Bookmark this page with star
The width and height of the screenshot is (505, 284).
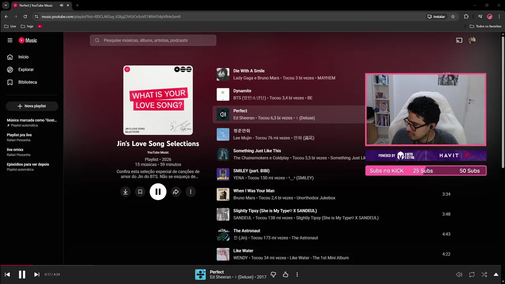pyautogui.click(x=453, y=17)
